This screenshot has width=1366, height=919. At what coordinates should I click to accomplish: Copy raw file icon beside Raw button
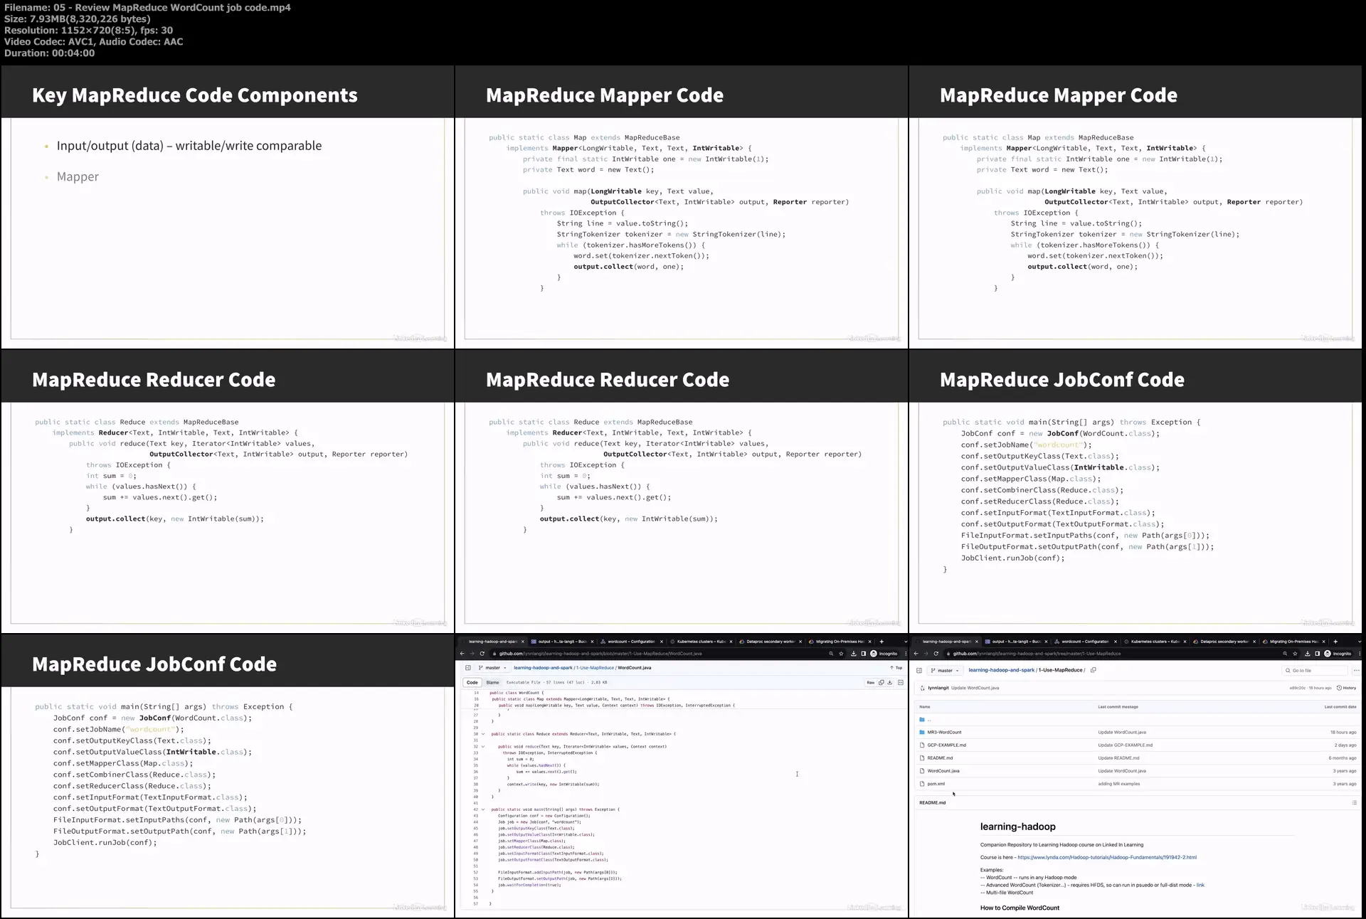(881, 682)
